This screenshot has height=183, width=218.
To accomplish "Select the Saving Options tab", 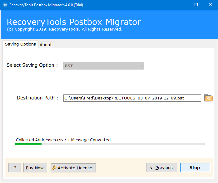I will pyautogui.click(x=20, y=44).
